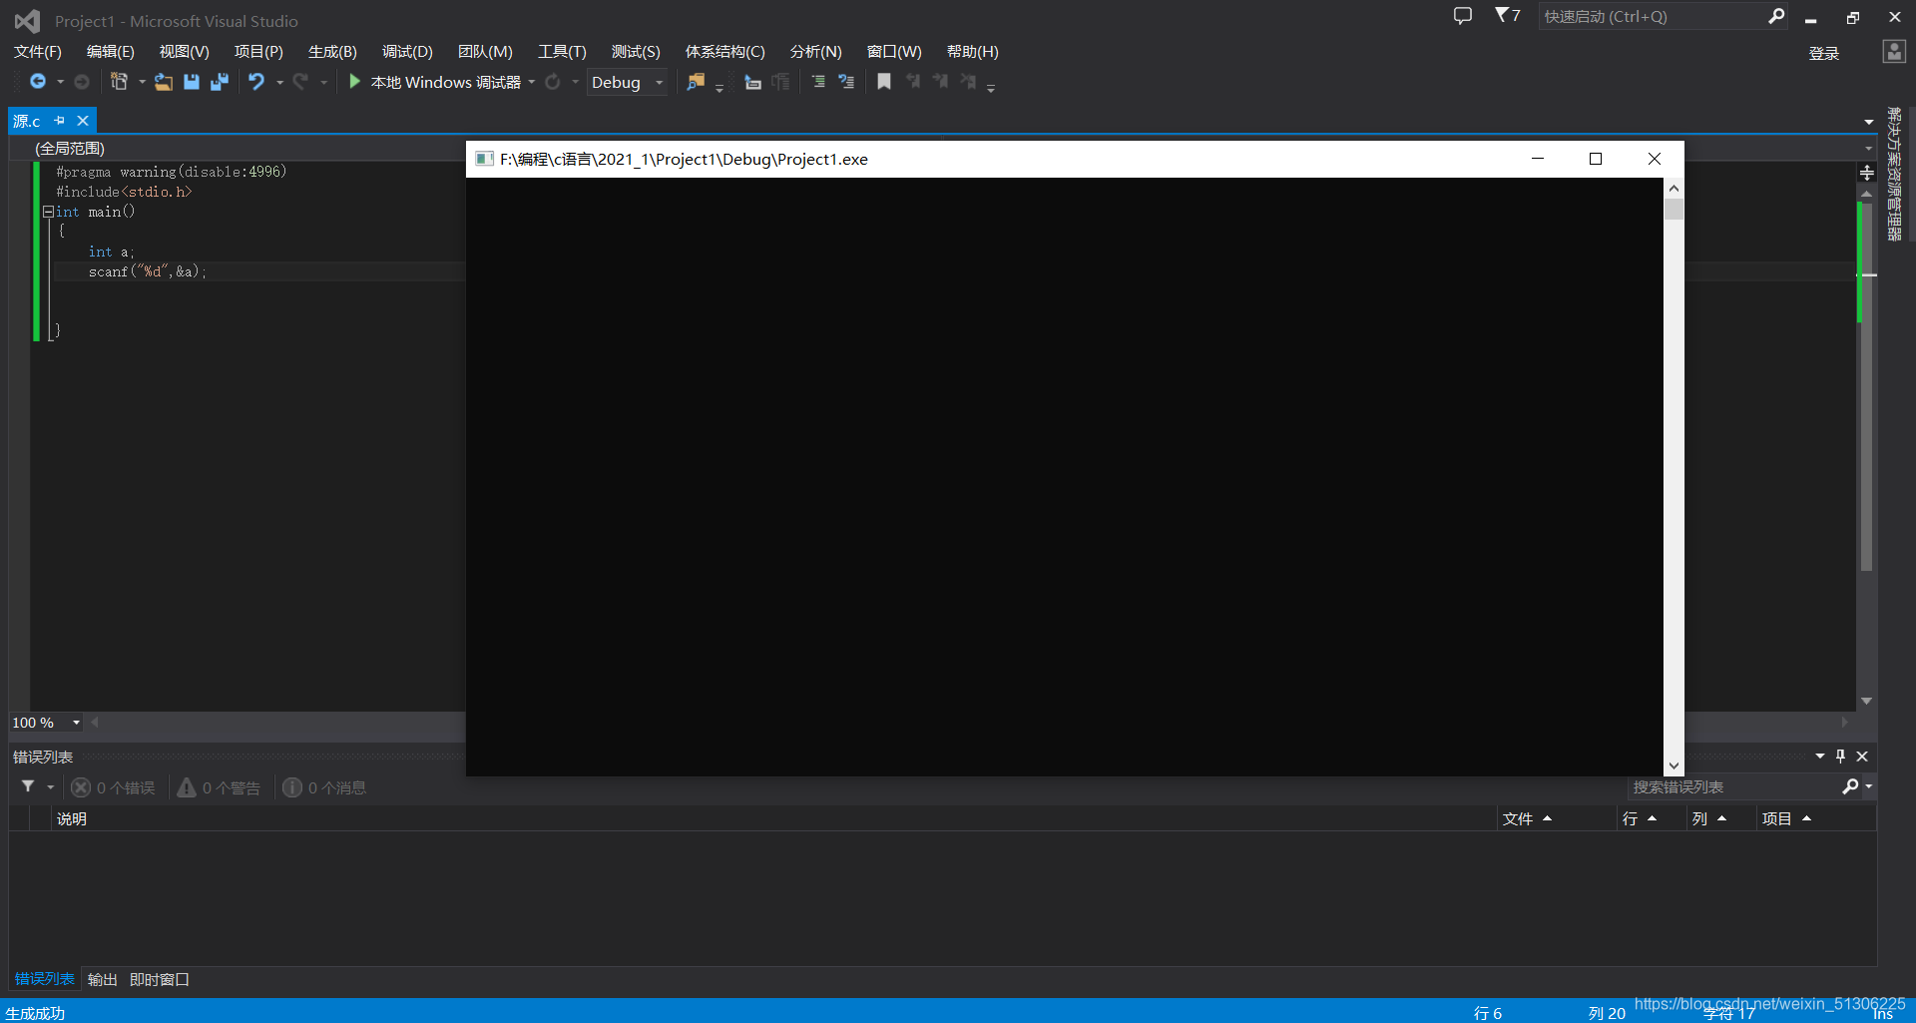Pin the 源.c tab
Screen dimensions: 1916x1023
(x=60, y=121)
